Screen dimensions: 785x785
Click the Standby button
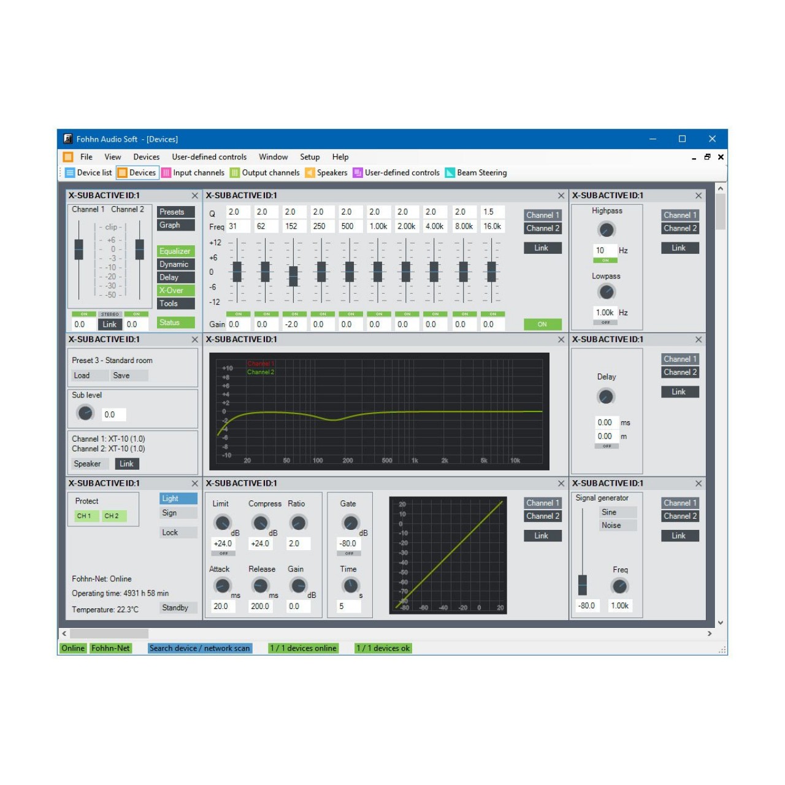tap(178, 608)
